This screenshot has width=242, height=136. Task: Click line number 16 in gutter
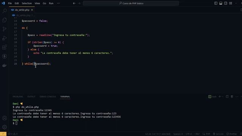[x=16, y=28]
